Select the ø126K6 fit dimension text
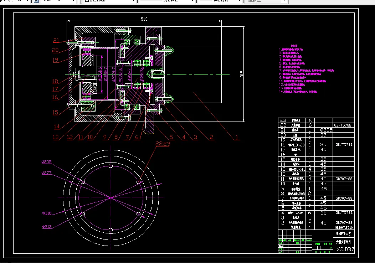This screenshot has width=375, height=263. [100, 74]
